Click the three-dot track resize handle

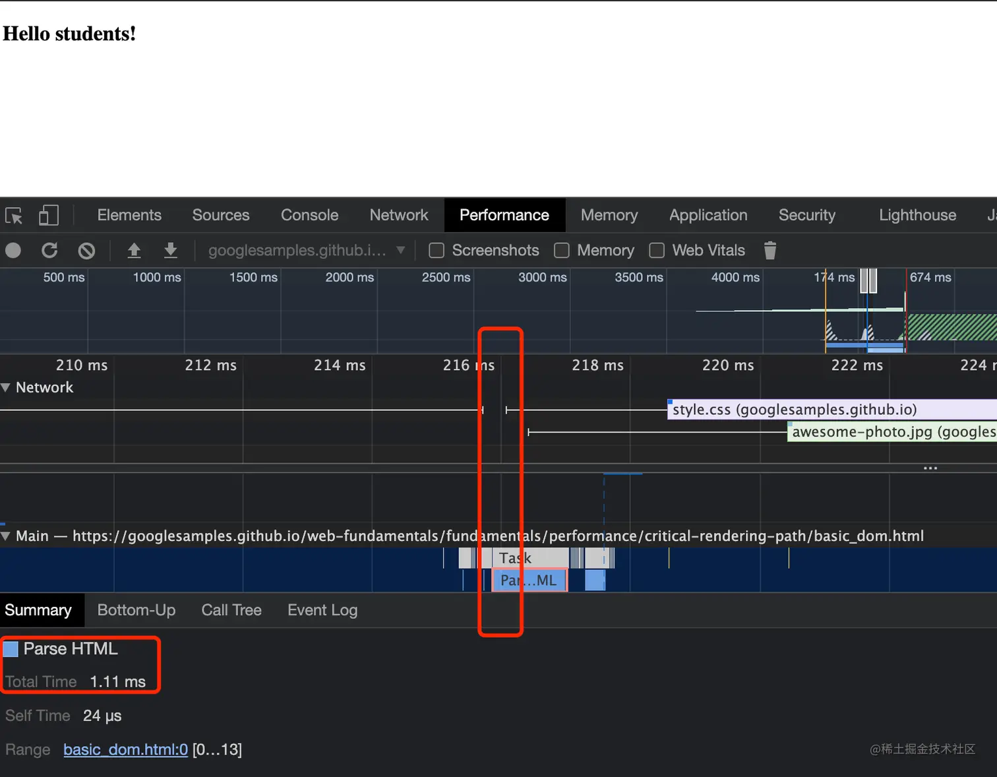coord(930,468)
